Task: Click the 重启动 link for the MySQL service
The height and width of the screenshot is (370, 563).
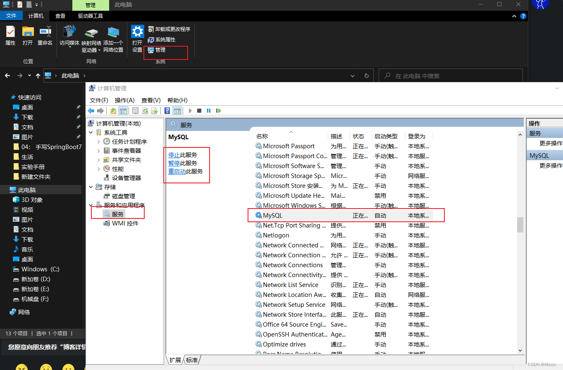Action: coord(177,171)
